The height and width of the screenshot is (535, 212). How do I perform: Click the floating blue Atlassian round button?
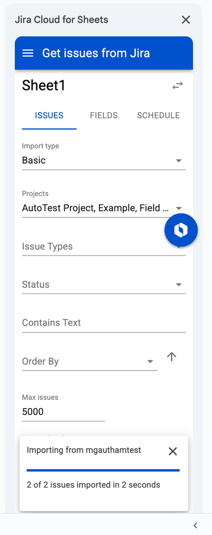click(x=181, y=230)
